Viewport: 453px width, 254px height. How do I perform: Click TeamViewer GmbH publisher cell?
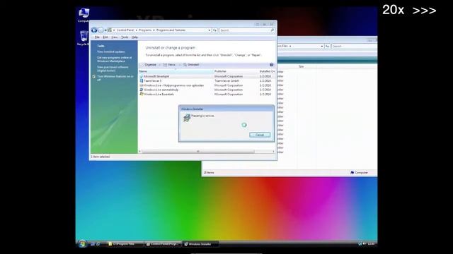point(226,81)
